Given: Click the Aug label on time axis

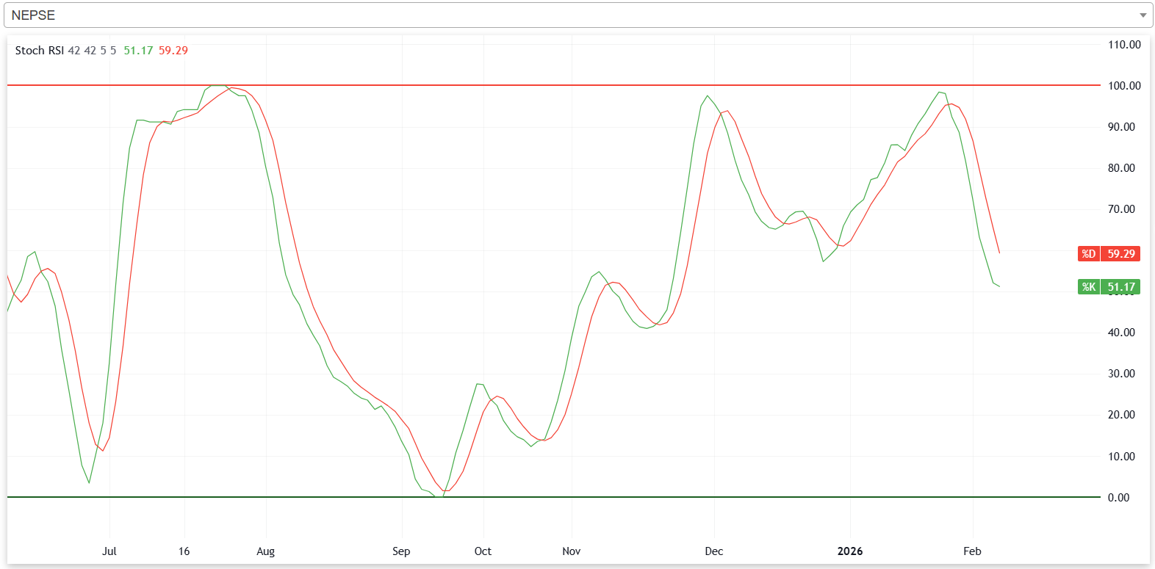Looking at the screenshot, I should tap(265, 551).
